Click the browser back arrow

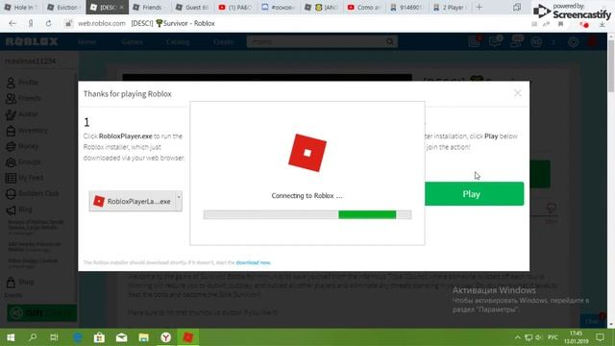(12, 23)
